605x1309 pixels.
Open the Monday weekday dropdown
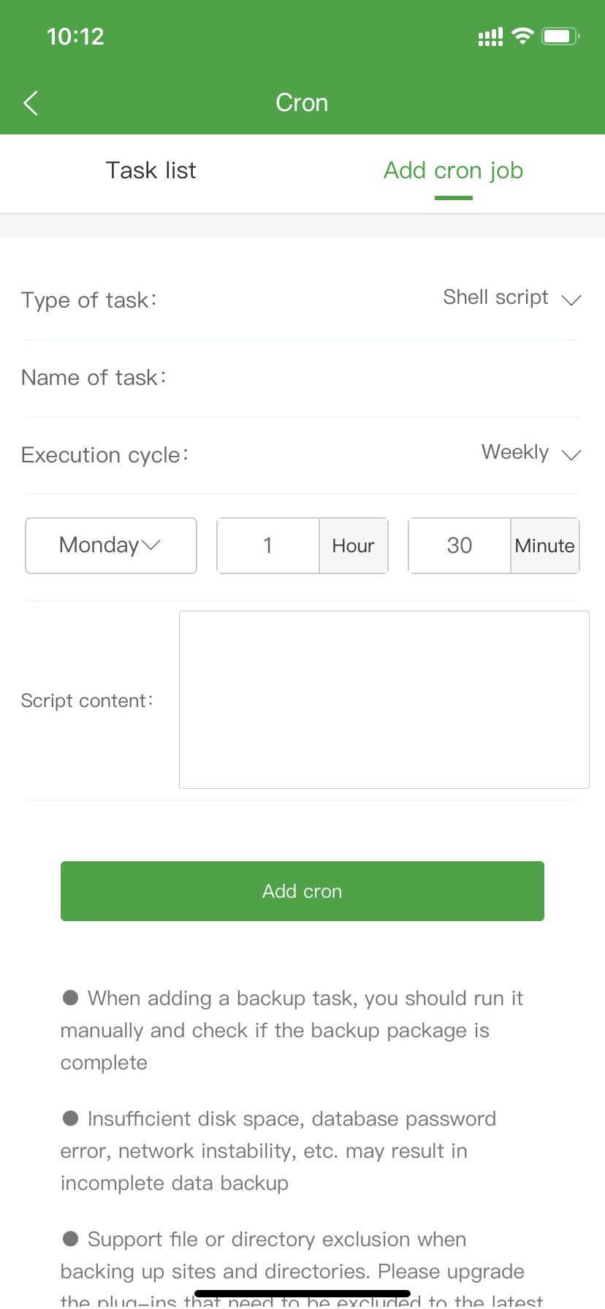[111, 546]
